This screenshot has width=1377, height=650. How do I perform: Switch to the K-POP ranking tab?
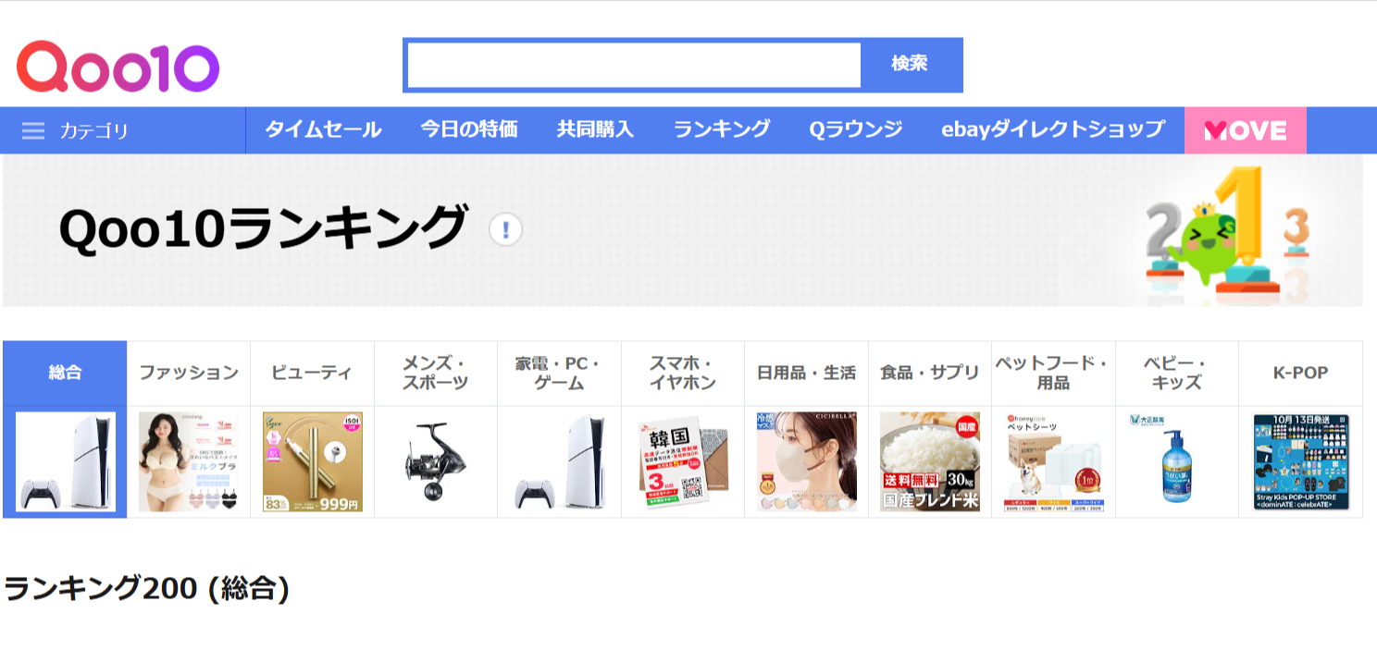(1299, 373)
